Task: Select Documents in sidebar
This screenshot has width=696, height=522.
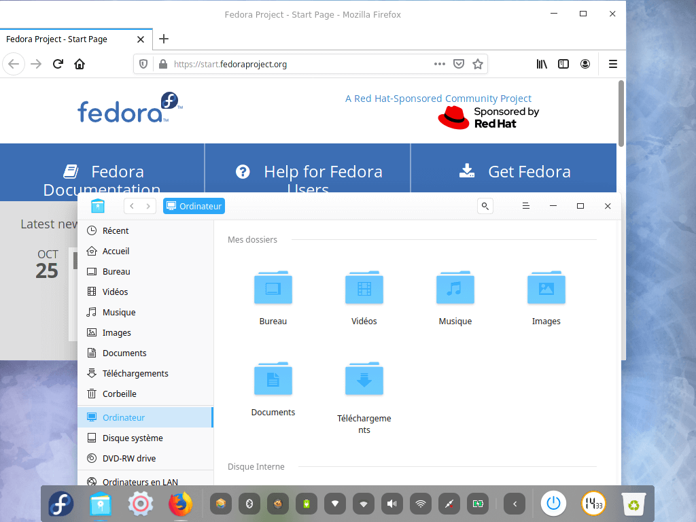Action: point(145,353)
